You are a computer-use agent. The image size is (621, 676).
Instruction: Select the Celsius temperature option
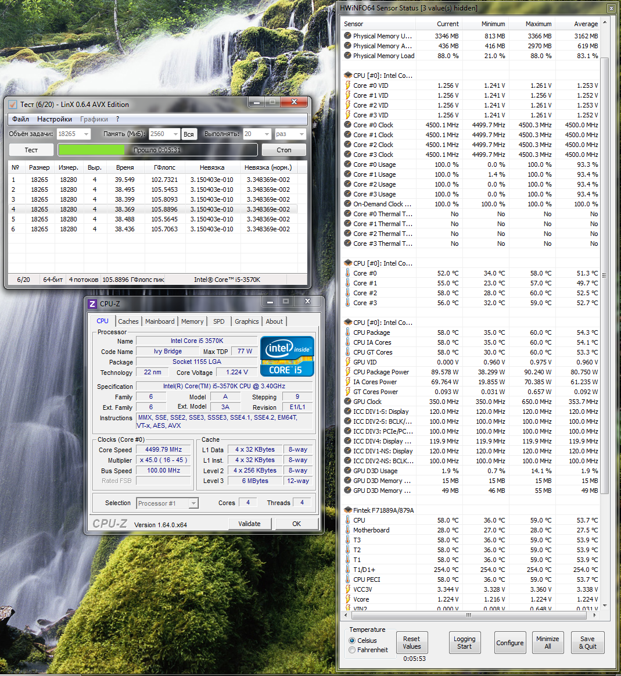(352, 641)
